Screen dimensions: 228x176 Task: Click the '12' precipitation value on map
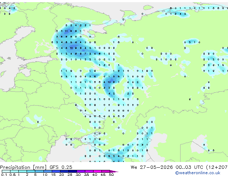tap(109, 82)
